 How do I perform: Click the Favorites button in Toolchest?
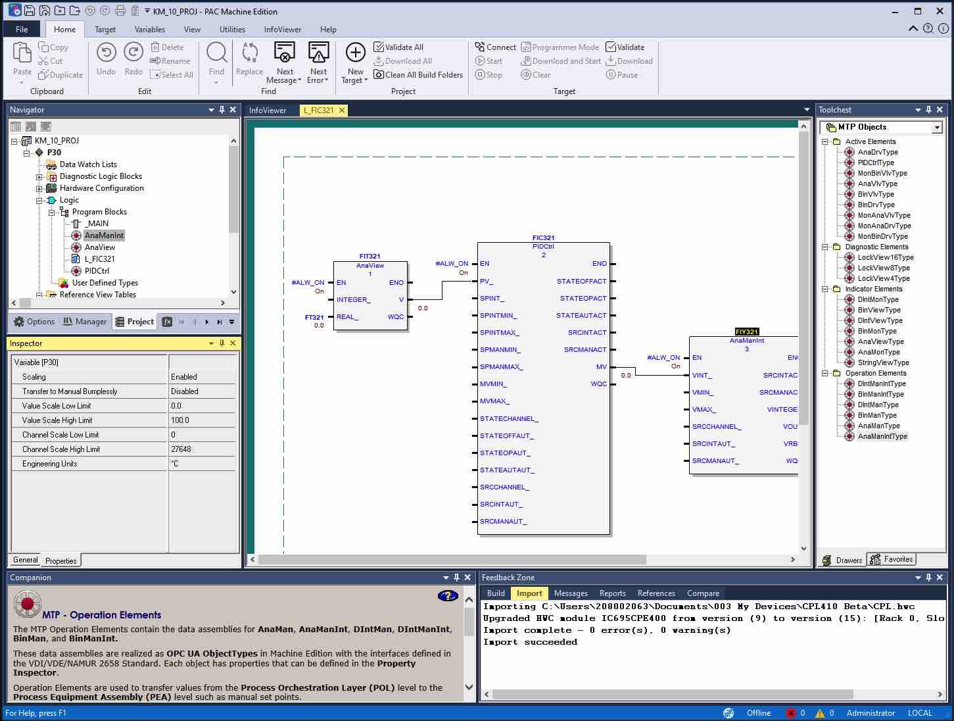coord(891,559)
